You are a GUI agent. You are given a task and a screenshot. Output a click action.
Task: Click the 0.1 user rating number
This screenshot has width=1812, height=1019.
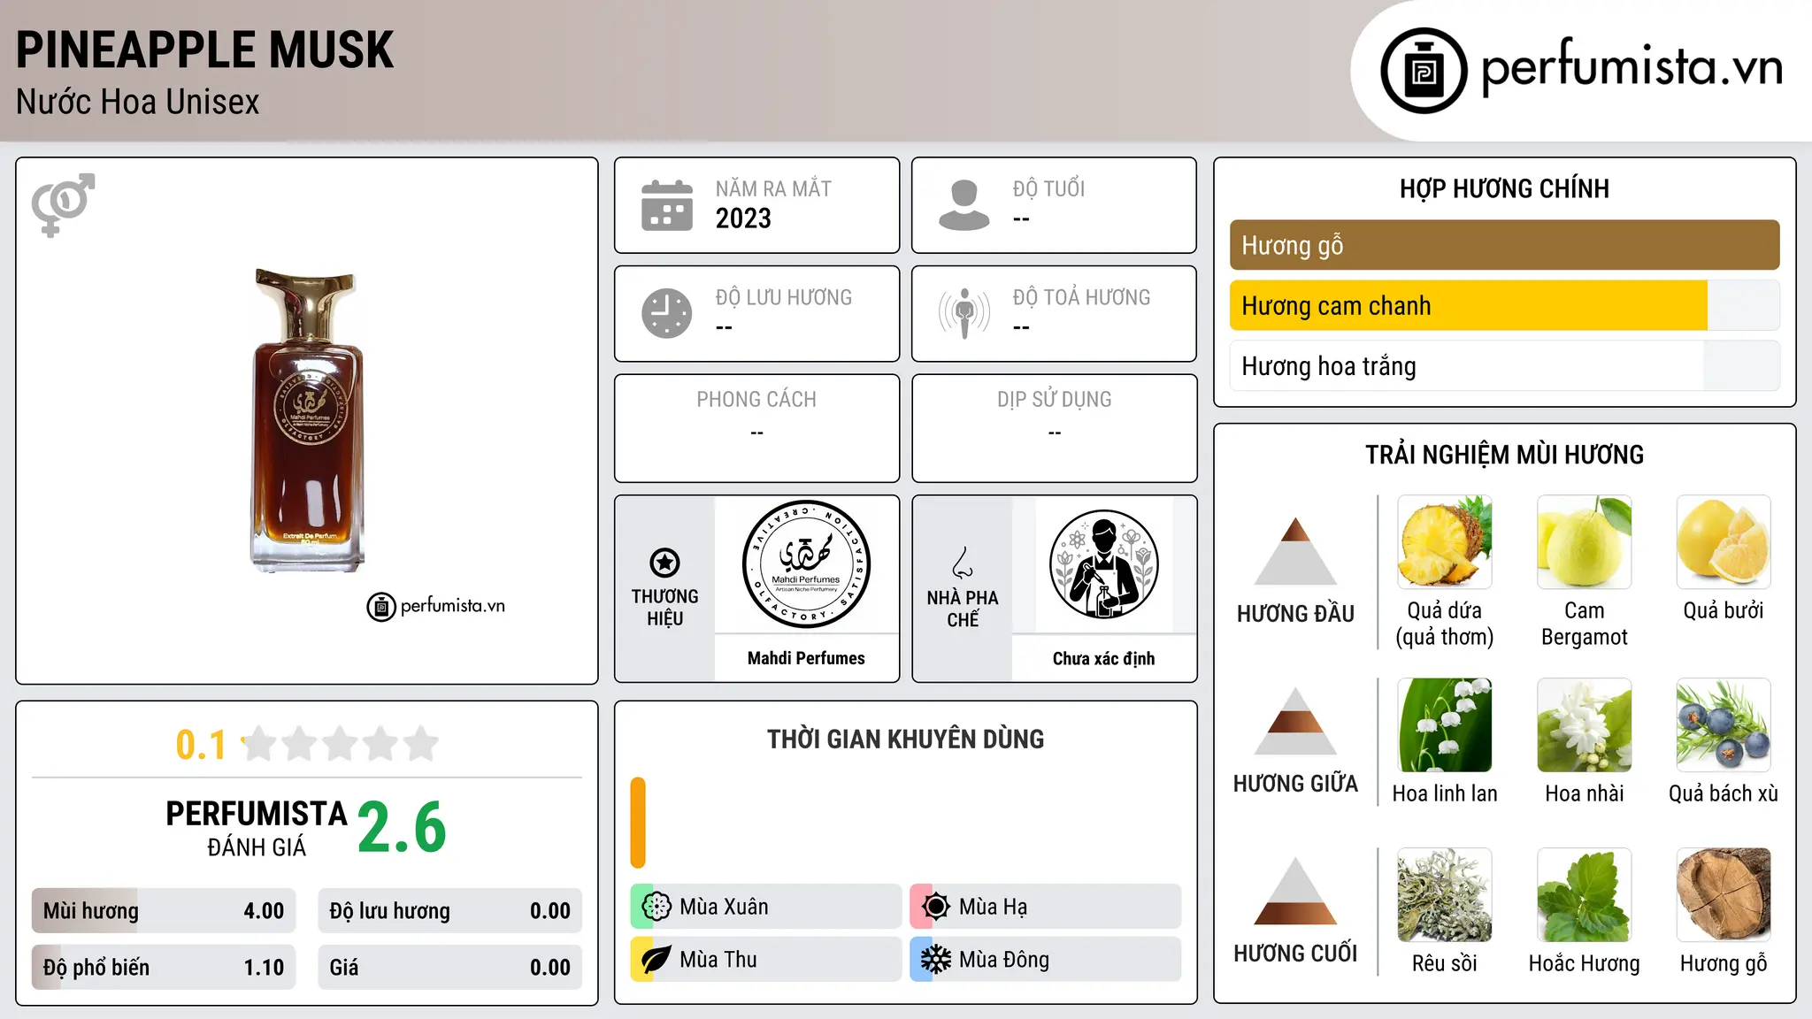pos(201,745)
